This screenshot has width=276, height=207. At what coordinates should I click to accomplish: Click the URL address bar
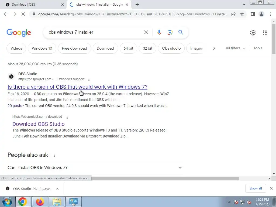[x=133, y=14]
